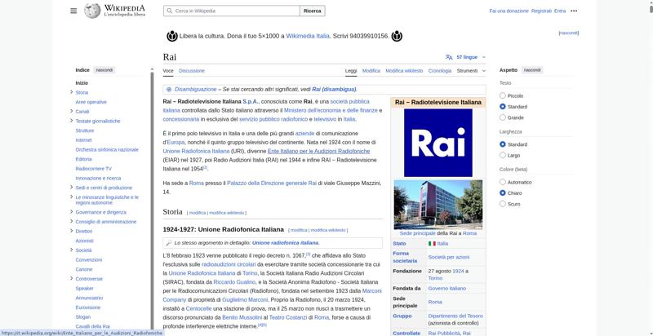
Task: Switch to the Voce tab
Action: [x=168, y=71]
